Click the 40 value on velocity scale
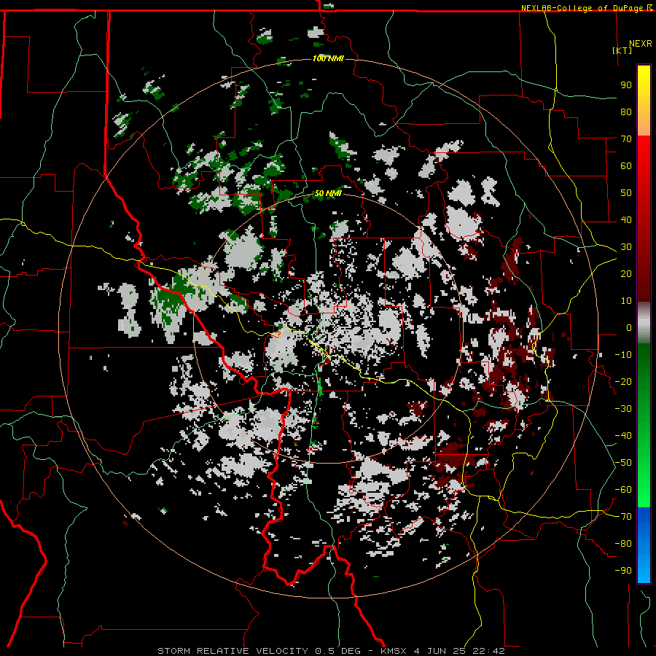Image resolution: width=656 pixels, height=656 pixels. [626, 219]
